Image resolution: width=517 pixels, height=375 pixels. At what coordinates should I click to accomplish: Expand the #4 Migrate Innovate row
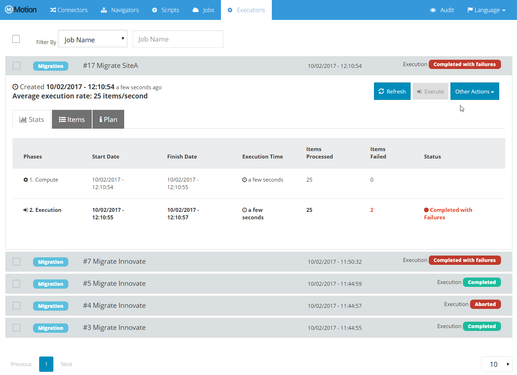[259, 306]
